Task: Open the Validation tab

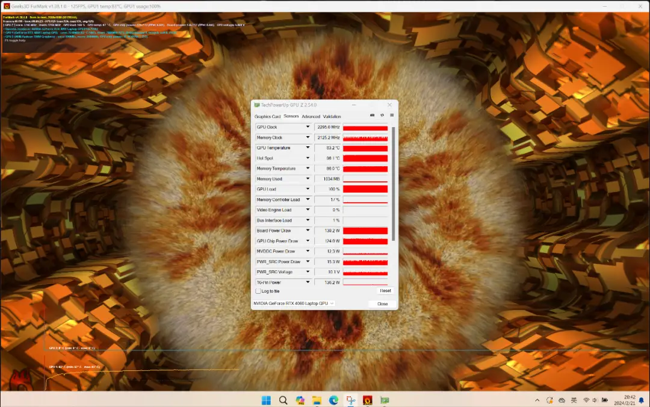Action: (332, 117)
